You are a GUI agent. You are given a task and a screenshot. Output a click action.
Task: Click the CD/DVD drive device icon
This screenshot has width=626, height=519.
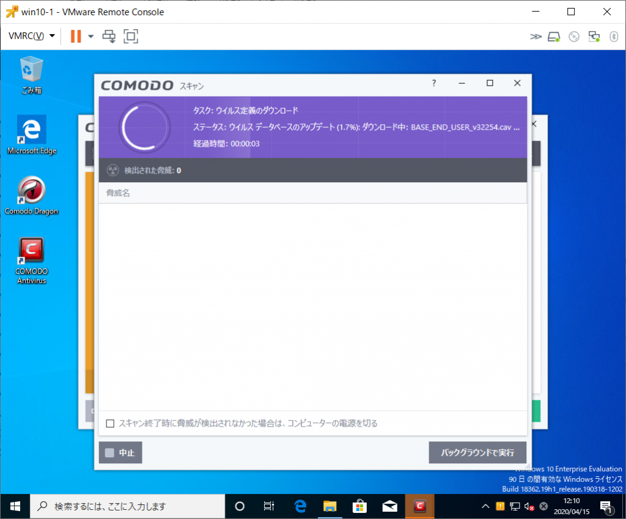pyautogui.click(x=573, y=37)
